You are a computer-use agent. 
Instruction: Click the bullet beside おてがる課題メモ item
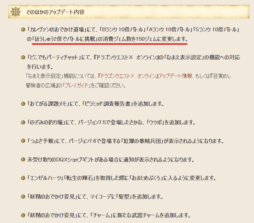click(x=23, y=104)
